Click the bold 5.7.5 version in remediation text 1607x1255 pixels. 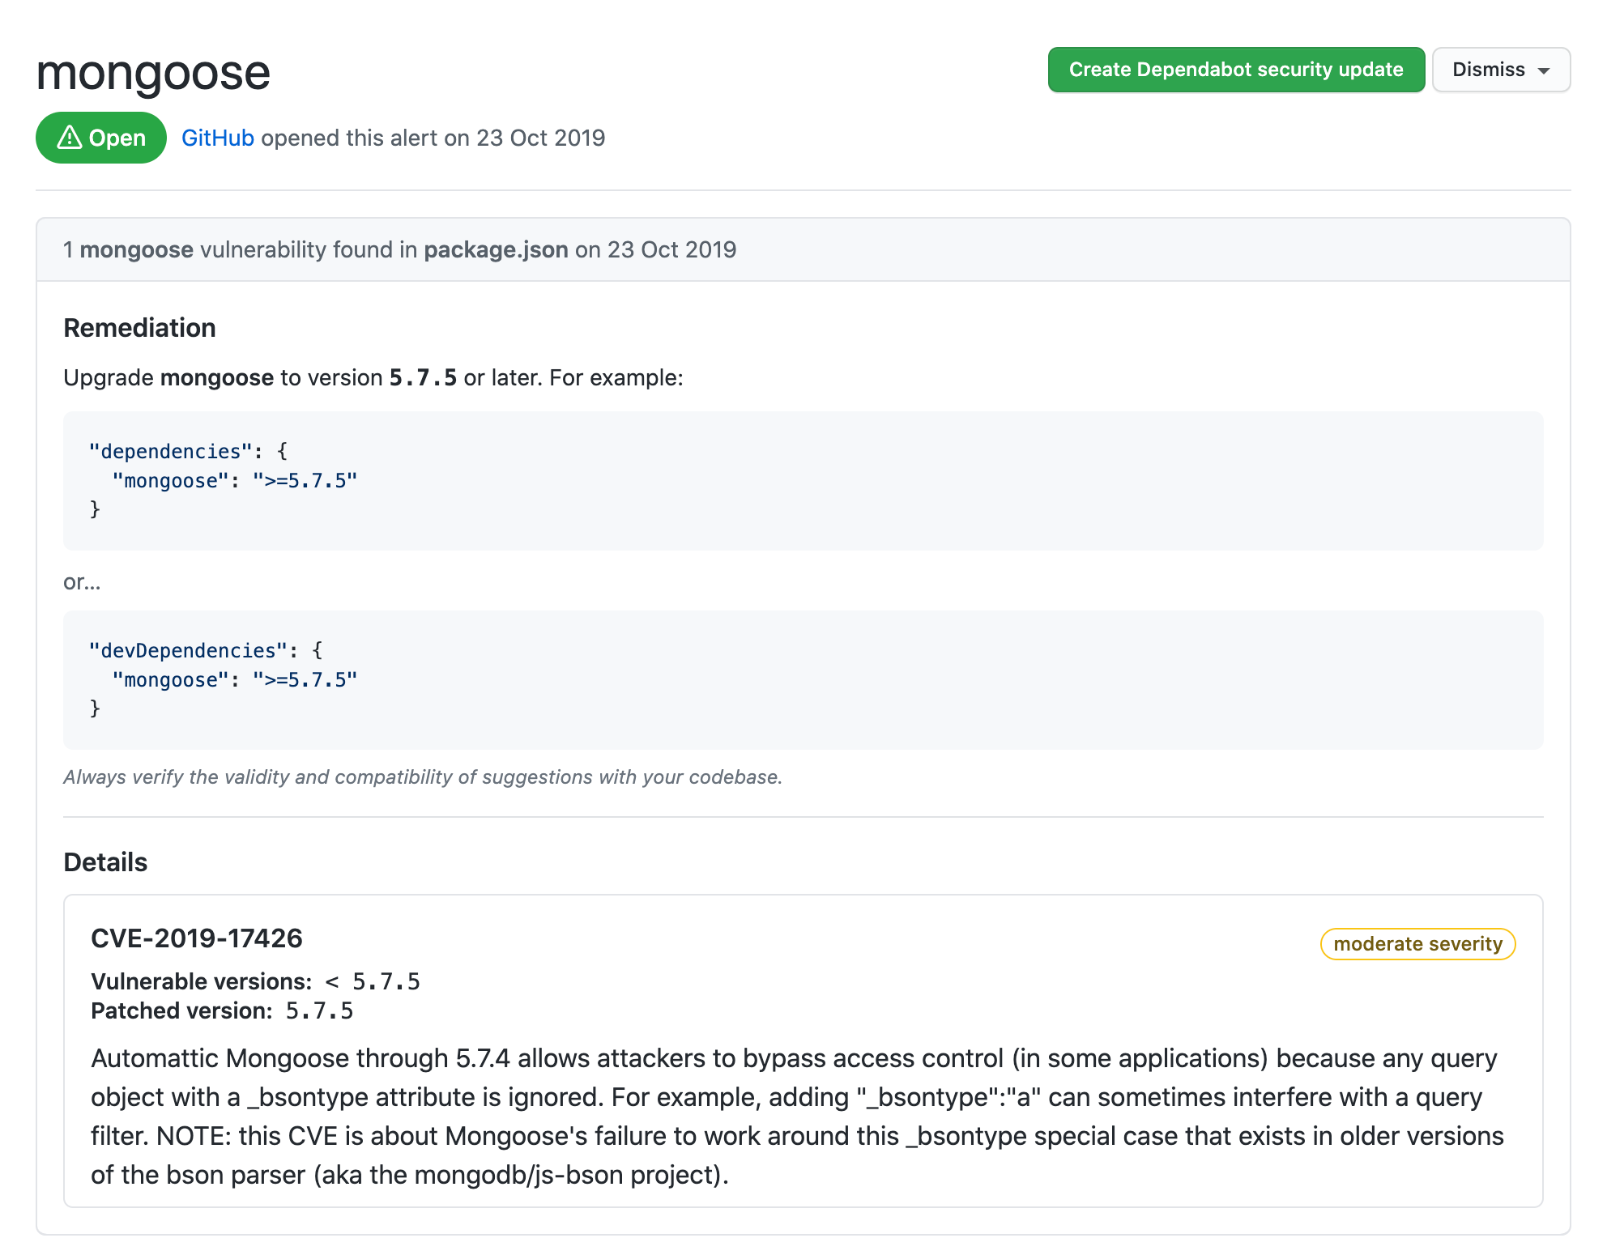click(x=423, y=378)
